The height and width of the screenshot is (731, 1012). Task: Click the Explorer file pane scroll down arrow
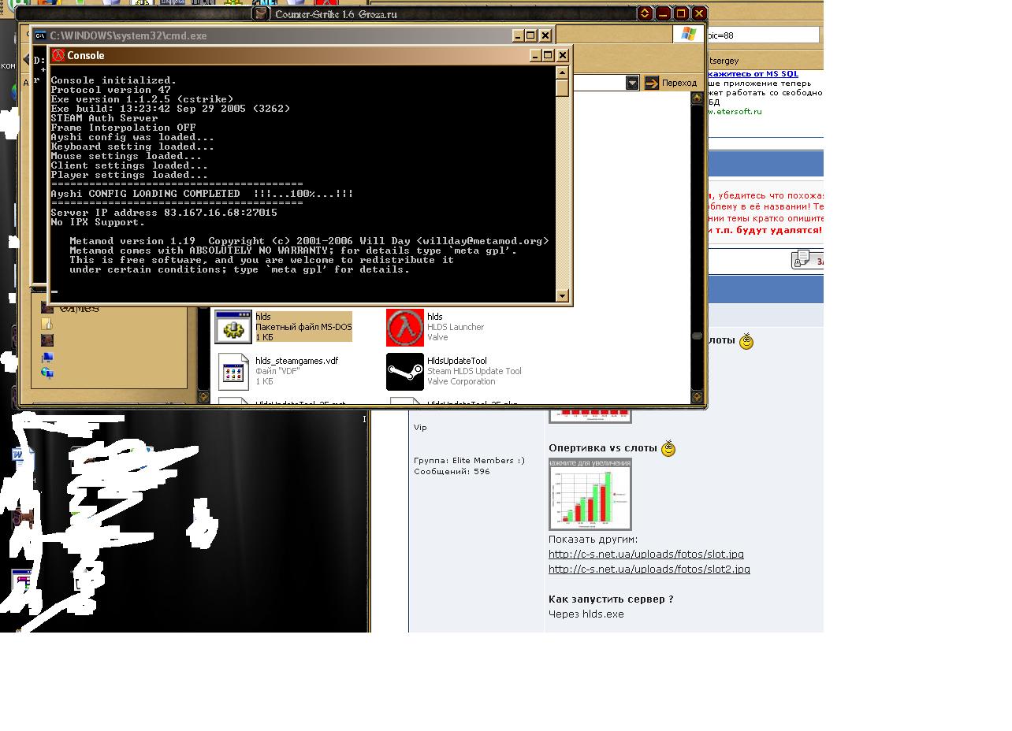[x=697, y=397]
